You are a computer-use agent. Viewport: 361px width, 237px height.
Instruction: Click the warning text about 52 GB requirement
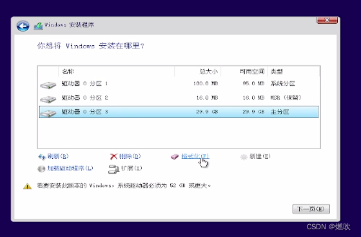pos(124,185)
